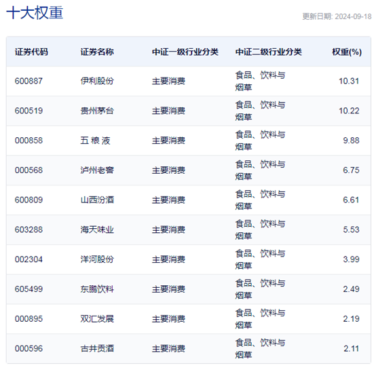
Task: Click stock code 002304
Action: tap(29, 259)
